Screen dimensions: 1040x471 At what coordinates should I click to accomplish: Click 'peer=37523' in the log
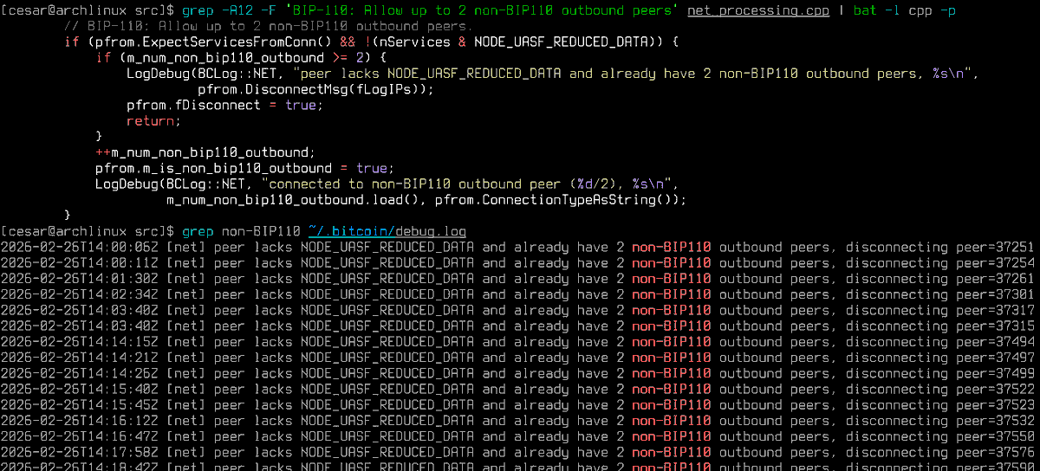click(x=995, y=404)
